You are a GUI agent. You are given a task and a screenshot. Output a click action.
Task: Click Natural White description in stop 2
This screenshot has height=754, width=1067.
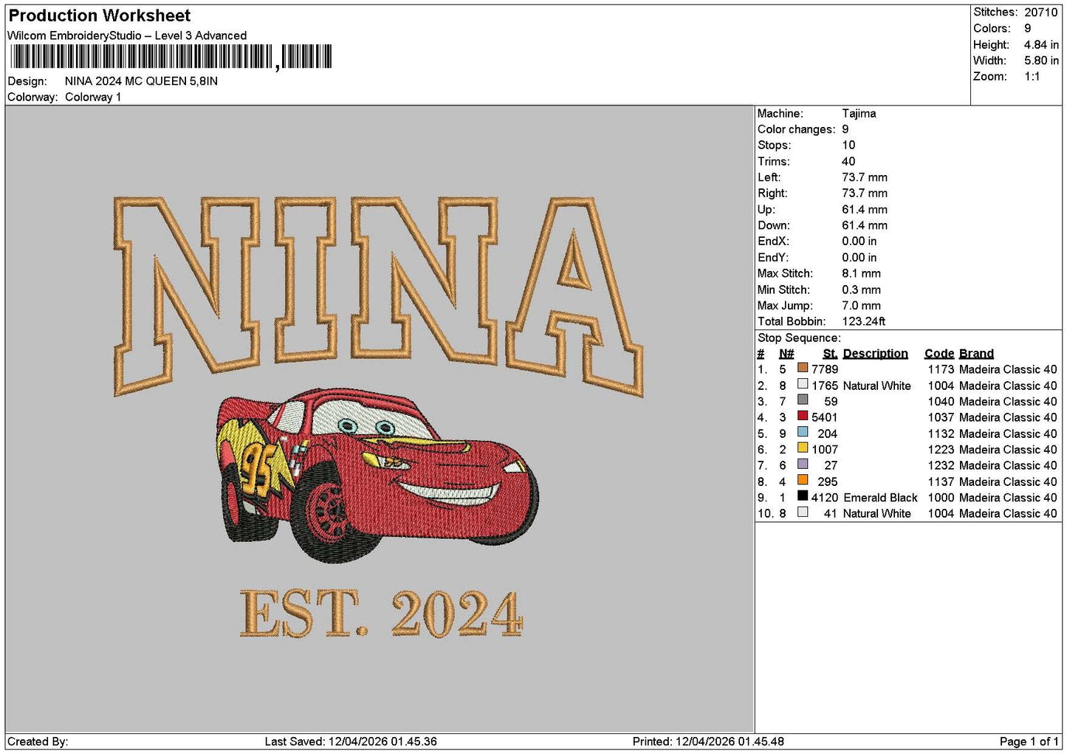[x=877, y=385]
